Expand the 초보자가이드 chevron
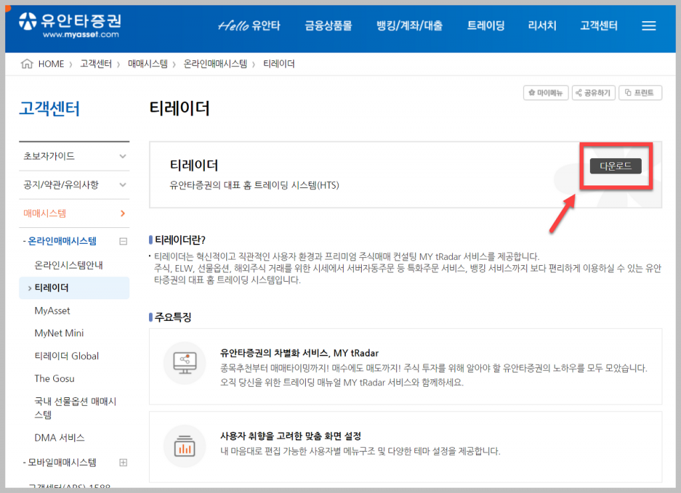 point(123,156)
